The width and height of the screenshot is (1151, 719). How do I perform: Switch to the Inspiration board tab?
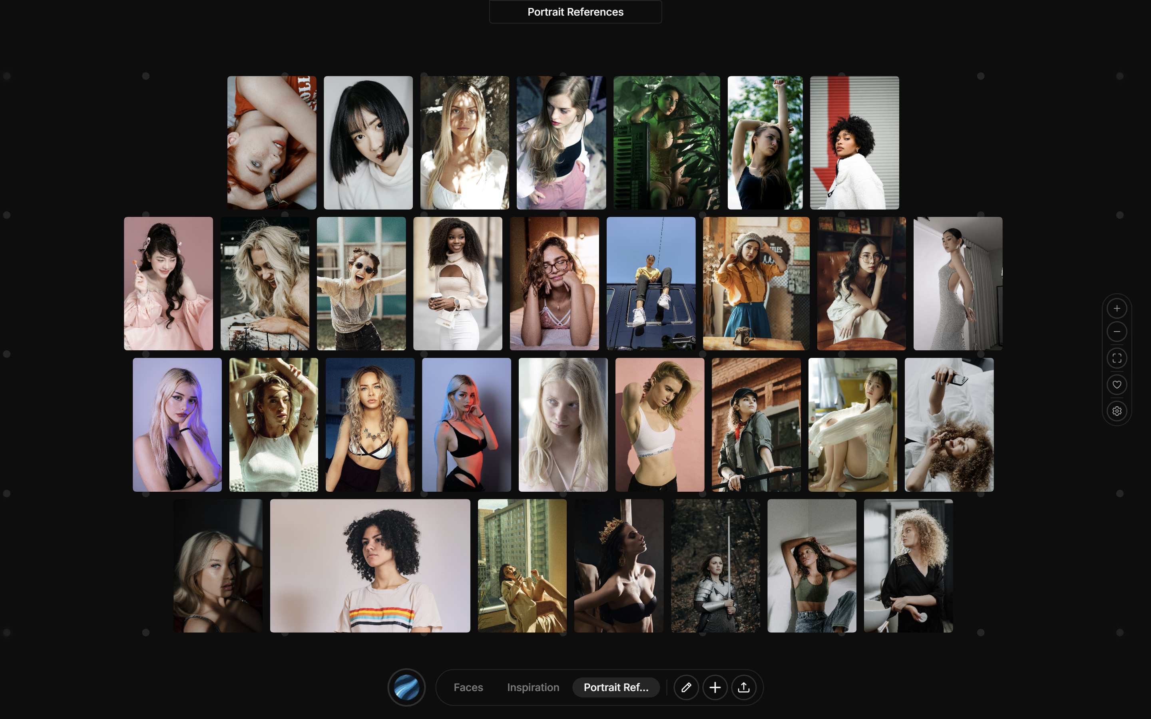533,687
